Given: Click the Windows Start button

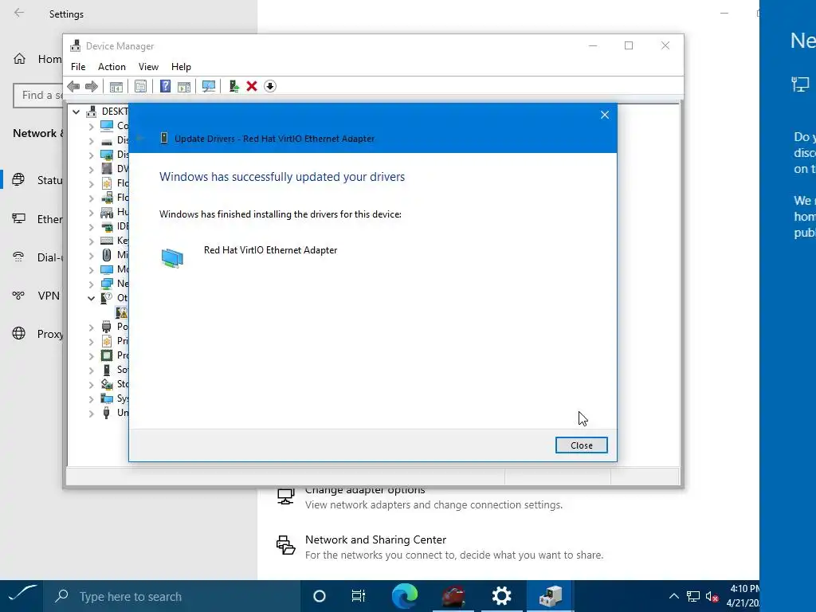Looking at the screenshot, I should (x=23, y=596).
